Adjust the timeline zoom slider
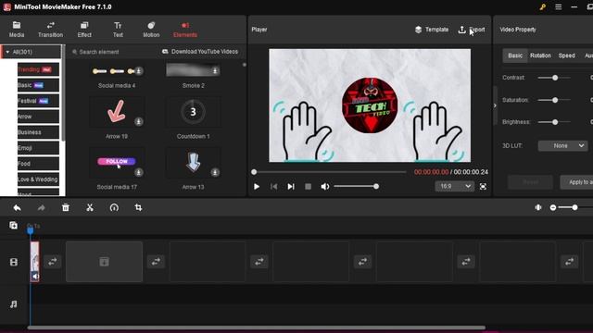The height and width of the screenshot is (333, 593). tap(574, 207)
